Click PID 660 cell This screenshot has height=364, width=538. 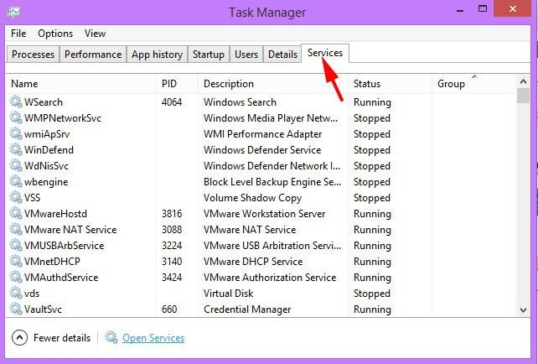pyautogui.click(x=169, y=309)
